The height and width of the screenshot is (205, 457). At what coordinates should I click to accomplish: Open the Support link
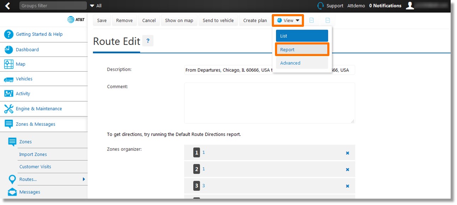335,6
